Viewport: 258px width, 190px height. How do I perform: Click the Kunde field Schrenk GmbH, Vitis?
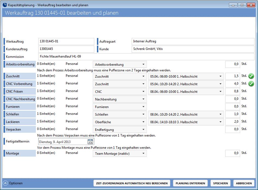coord(193,49)
